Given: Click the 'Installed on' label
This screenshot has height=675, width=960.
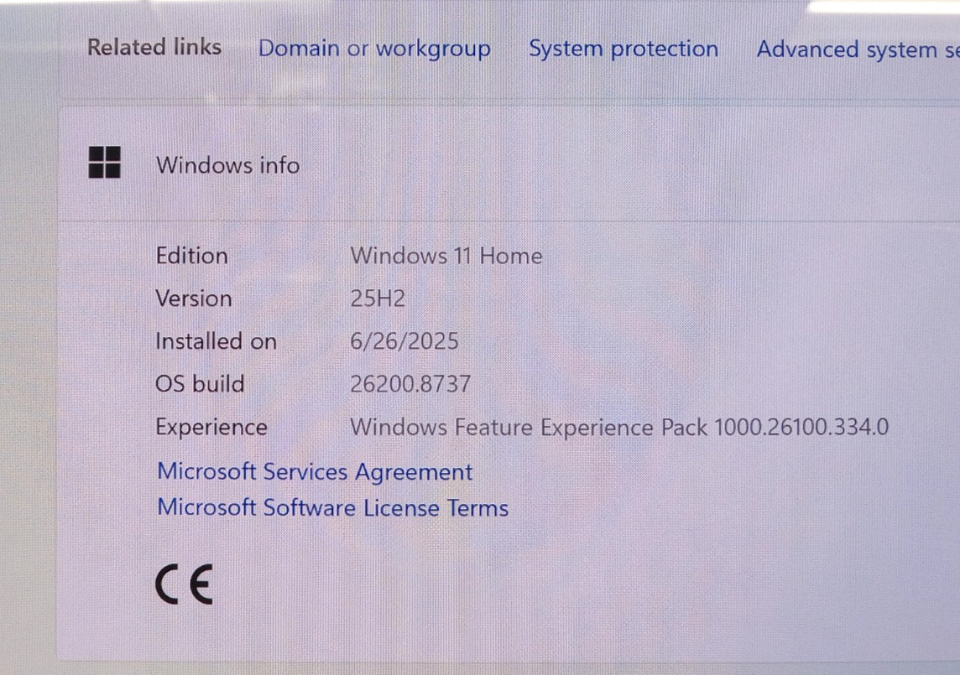Looking at the screenshot, I should [x=216, y=341].
